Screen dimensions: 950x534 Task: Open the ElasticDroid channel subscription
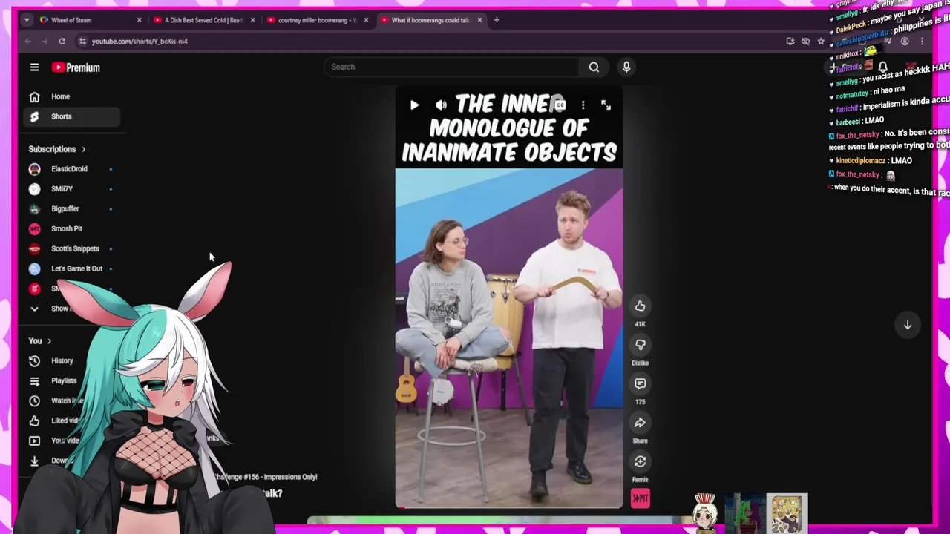point(72,169)
